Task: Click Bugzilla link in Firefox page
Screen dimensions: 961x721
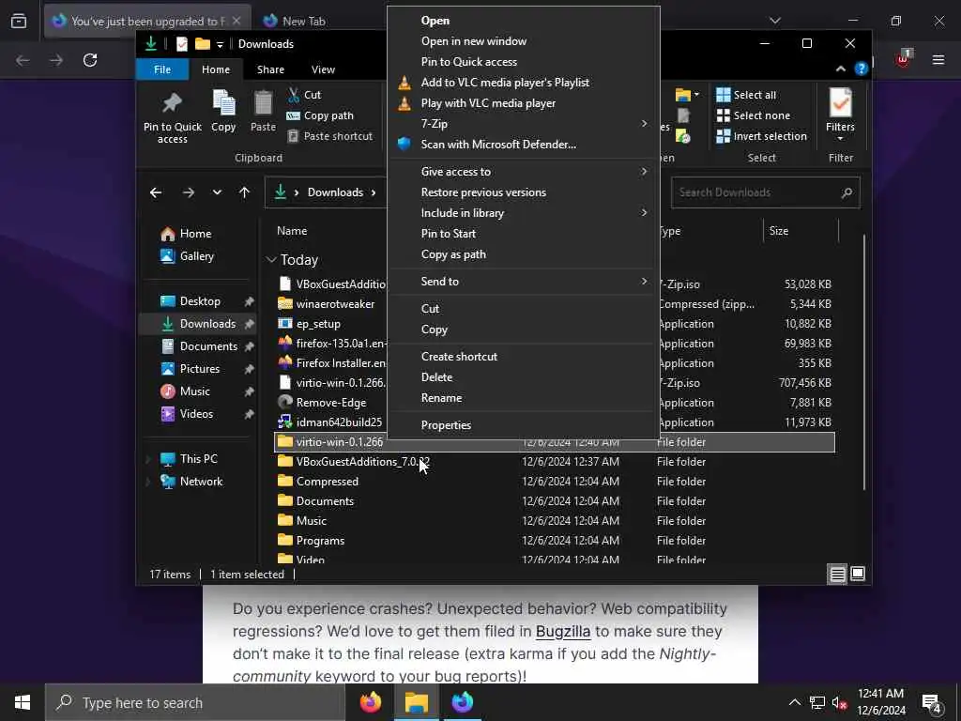Action: click(x=563, y=632)
